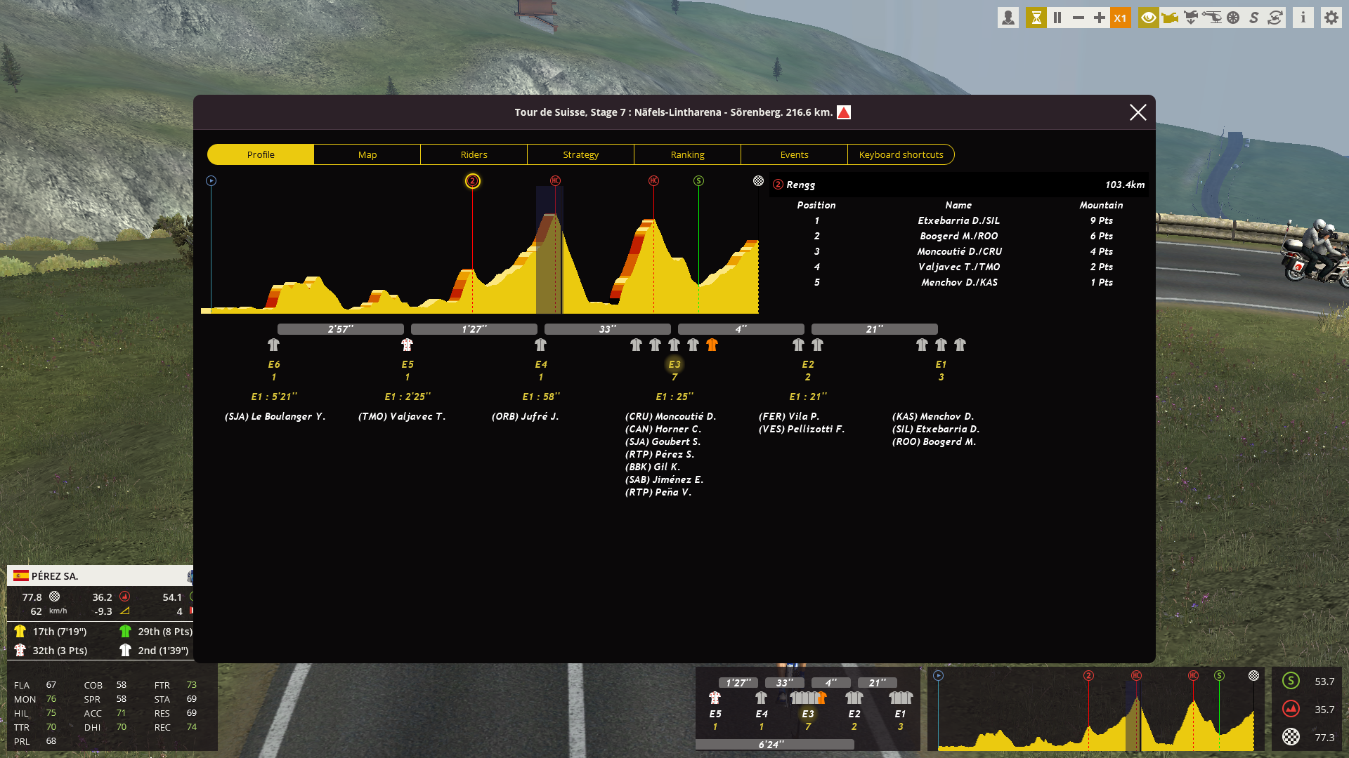Open the settings gear
The image size is (1349, 758).
[1331, 18]
